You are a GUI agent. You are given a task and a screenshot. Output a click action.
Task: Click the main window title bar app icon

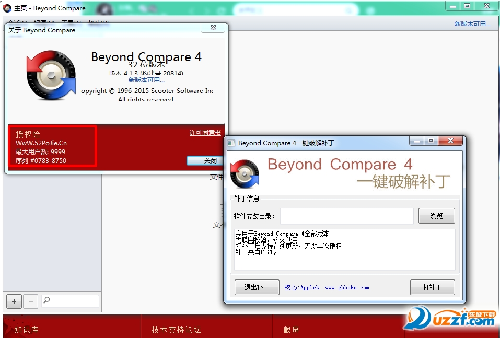7,8
